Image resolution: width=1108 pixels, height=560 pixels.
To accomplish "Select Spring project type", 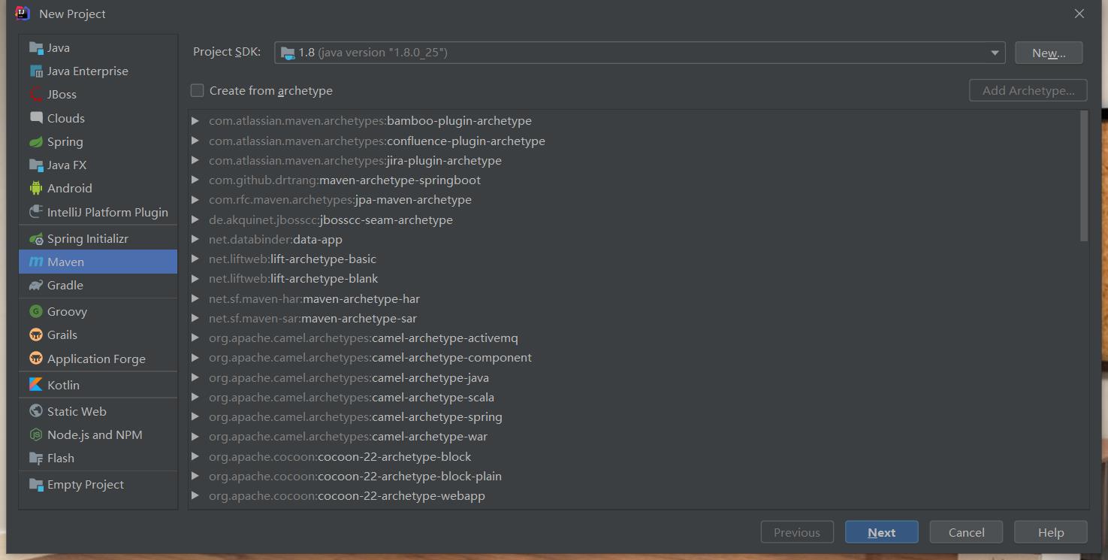I will pos(98,142).
